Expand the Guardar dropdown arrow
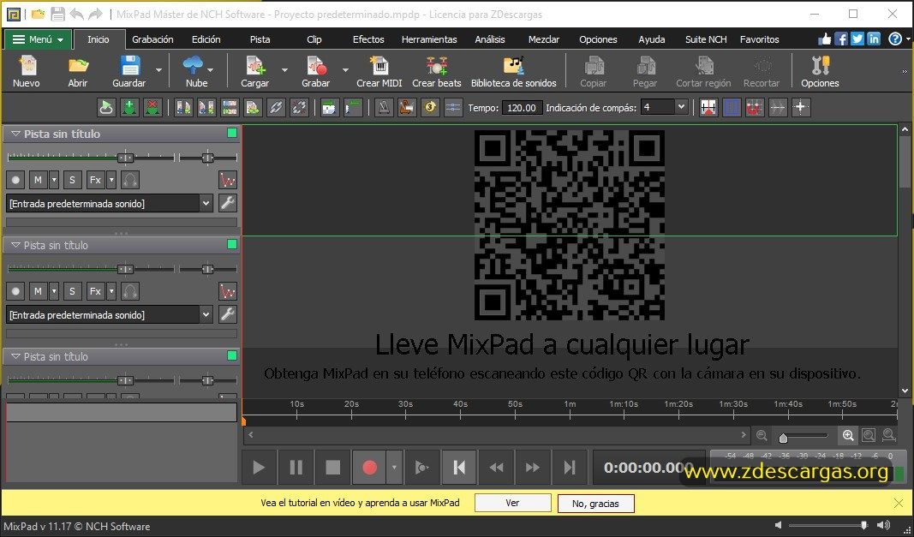 coord(158,70)
